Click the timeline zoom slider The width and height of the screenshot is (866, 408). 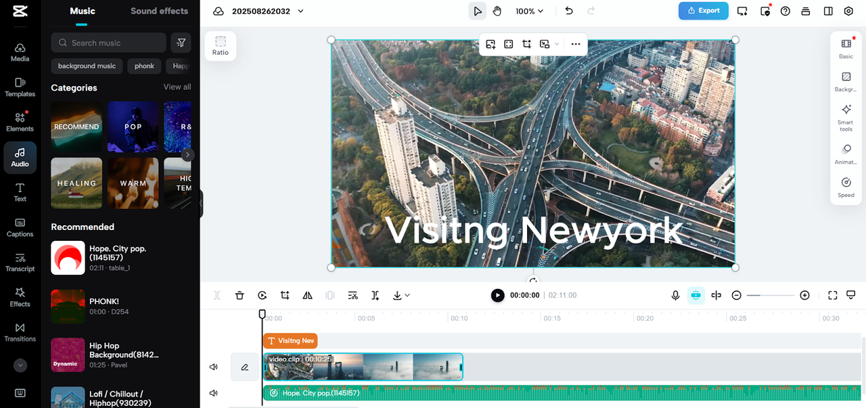point(770,296)
